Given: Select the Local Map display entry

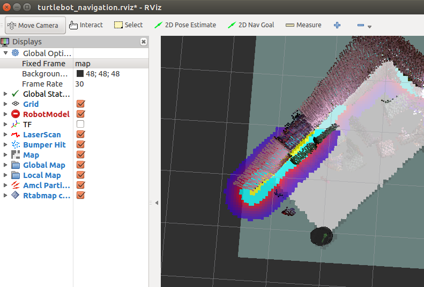Looking at the screenshot, I should [x=42, y=175].
